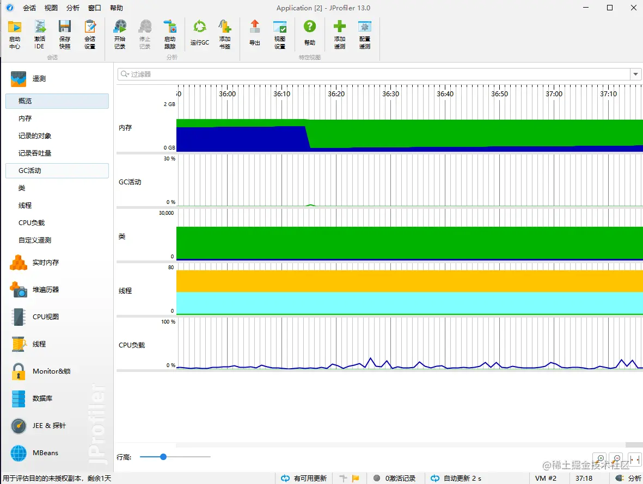Select the Overview (概览) telemetry
643x484 pixels.
(x=57, y=101)
